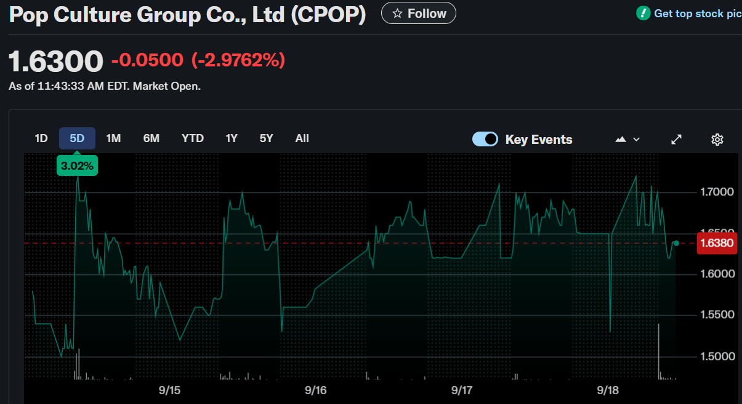
Task: Expand the chart to full screen
Action: click(676, 140)
